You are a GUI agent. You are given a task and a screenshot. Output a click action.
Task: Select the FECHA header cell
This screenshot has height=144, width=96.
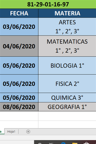coord(19,13)
